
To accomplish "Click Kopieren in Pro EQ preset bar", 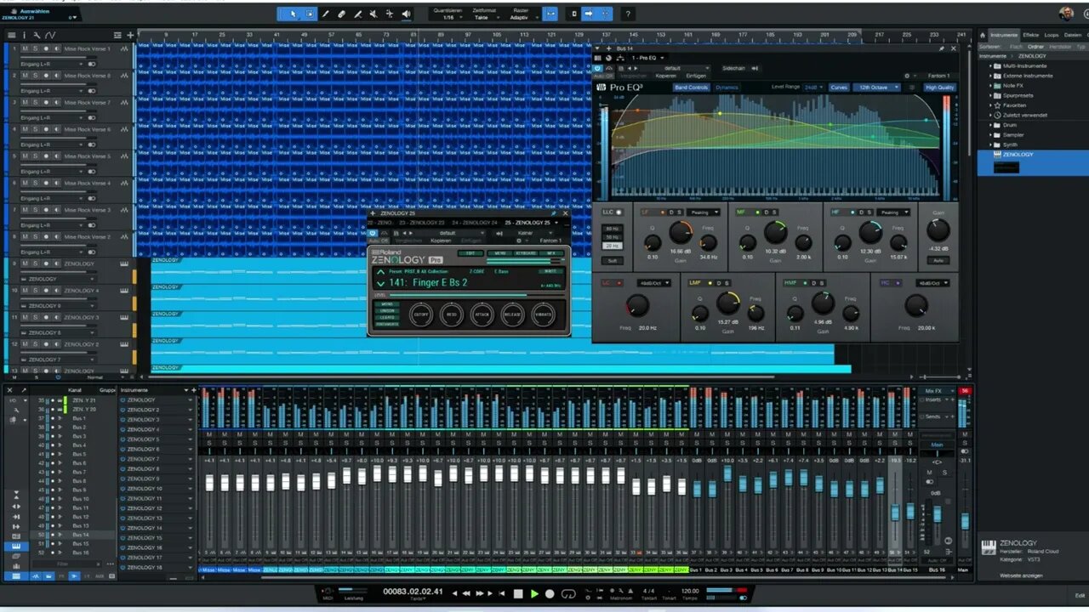I will [666, 76].
